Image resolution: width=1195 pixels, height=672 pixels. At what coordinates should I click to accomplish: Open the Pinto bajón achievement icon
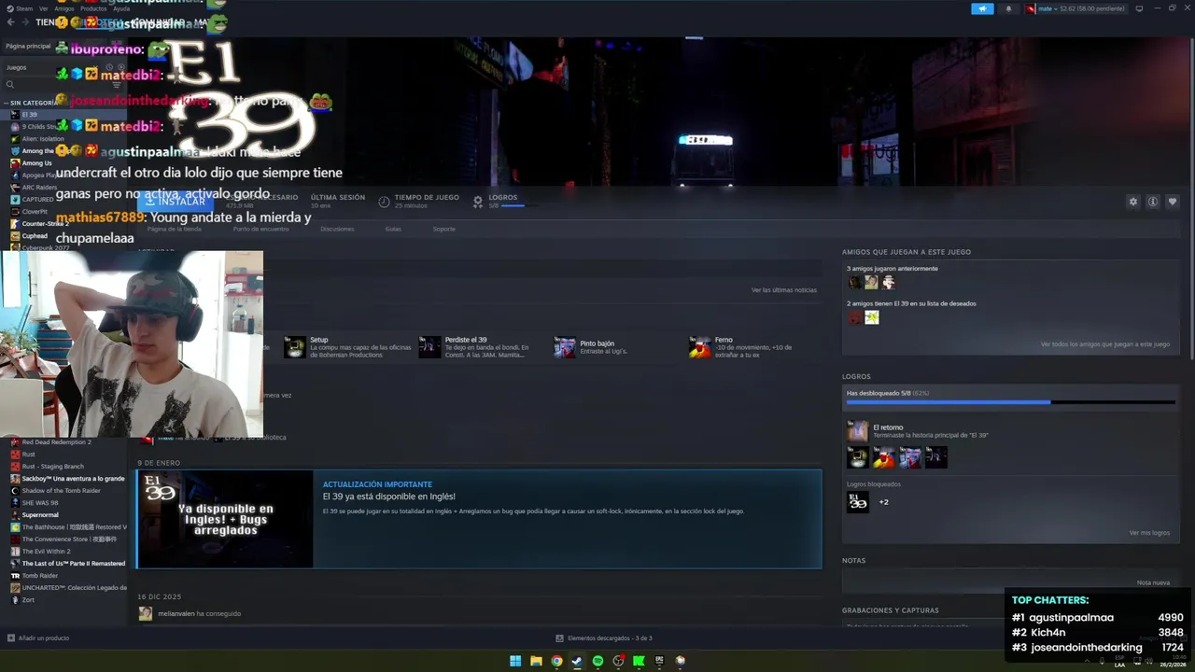coord(565,347)
